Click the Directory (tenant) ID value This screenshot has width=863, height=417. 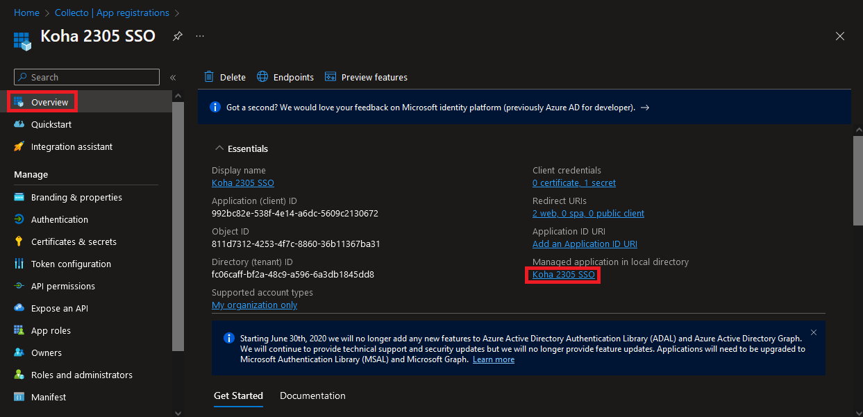click(293, 274)
